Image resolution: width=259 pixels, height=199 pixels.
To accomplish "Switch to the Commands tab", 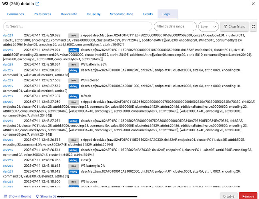I will 16,14.
